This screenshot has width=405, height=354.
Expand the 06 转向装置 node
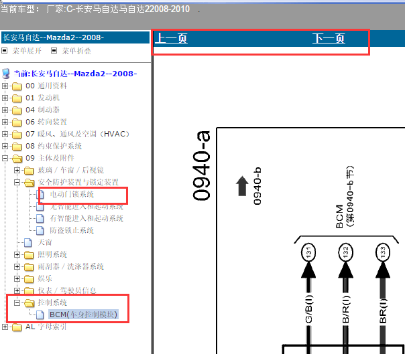[x=5, y=122]
